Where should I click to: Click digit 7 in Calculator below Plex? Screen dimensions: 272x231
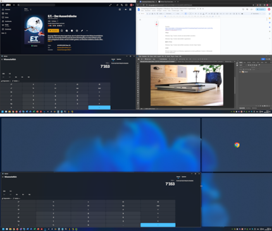(x=34, y=96)
